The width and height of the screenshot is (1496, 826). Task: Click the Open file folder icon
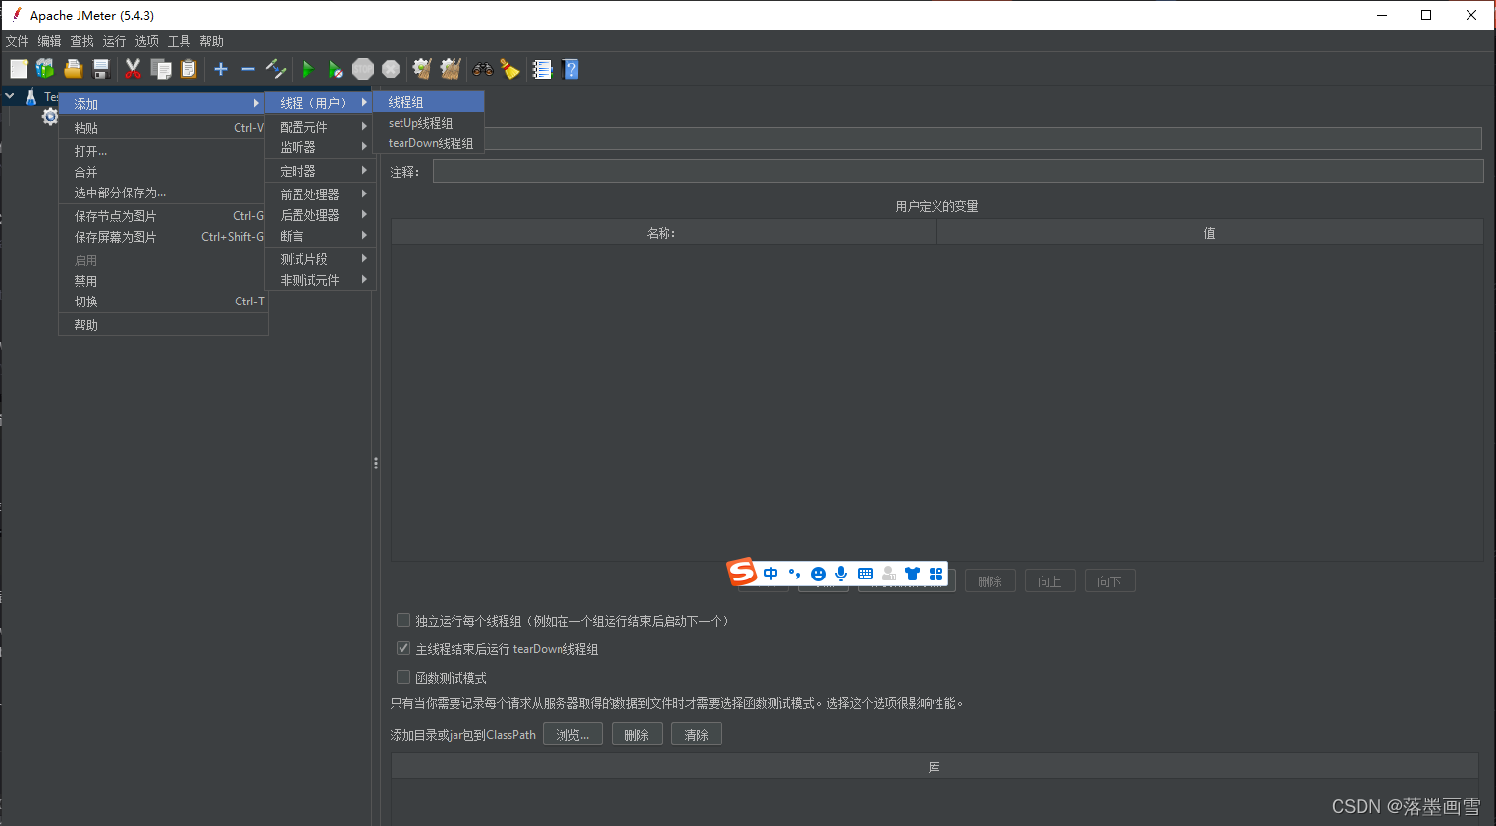[74, 69]
